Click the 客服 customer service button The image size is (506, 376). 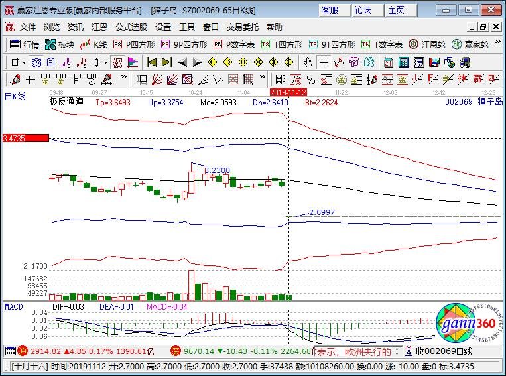[x=335, y=11]
